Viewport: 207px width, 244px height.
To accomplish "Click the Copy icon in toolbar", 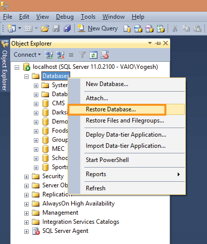I will point(186,28).
